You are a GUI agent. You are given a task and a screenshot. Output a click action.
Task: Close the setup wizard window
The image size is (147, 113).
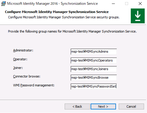click(140, 4)
